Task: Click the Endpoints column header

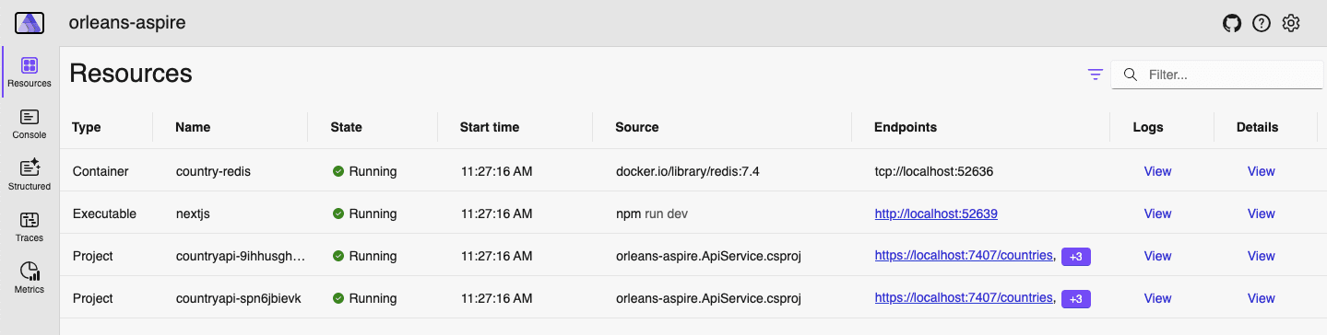Action: click(906, 127)
